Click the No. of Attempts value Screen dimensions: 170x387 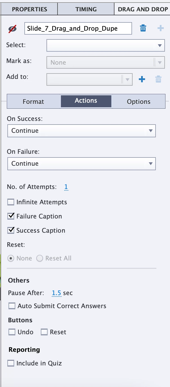click(x=66, y=187)
